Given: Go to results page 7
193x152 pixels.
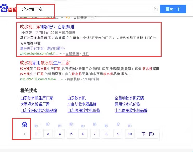Looking at the screenshot, I should (95, 134).
